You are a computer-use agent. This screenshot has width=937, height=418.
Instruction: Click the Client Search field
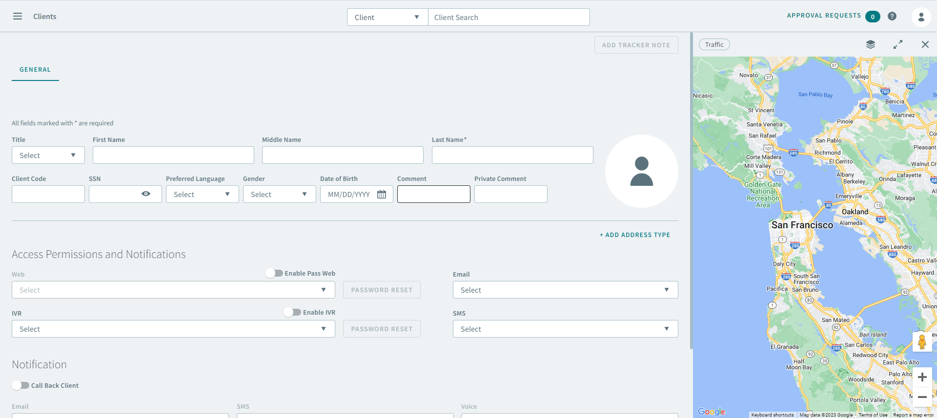point(509,17)
